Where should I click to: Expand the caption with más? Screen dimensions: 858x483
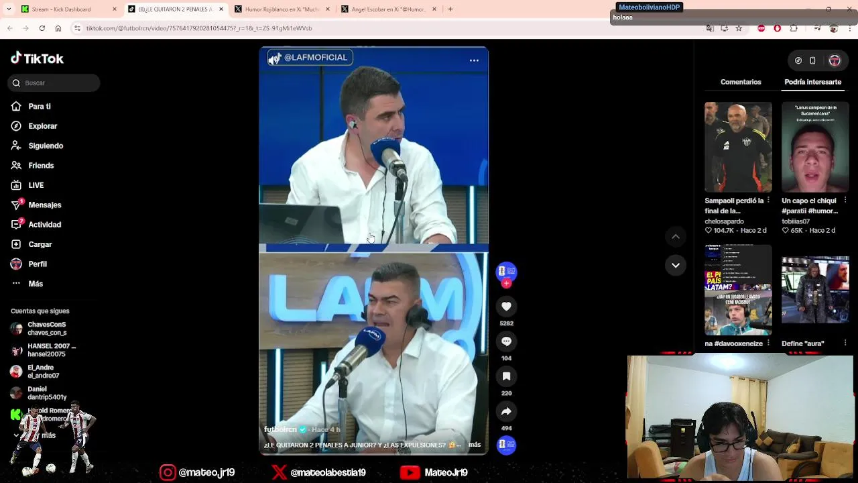[x=475, y=445]
